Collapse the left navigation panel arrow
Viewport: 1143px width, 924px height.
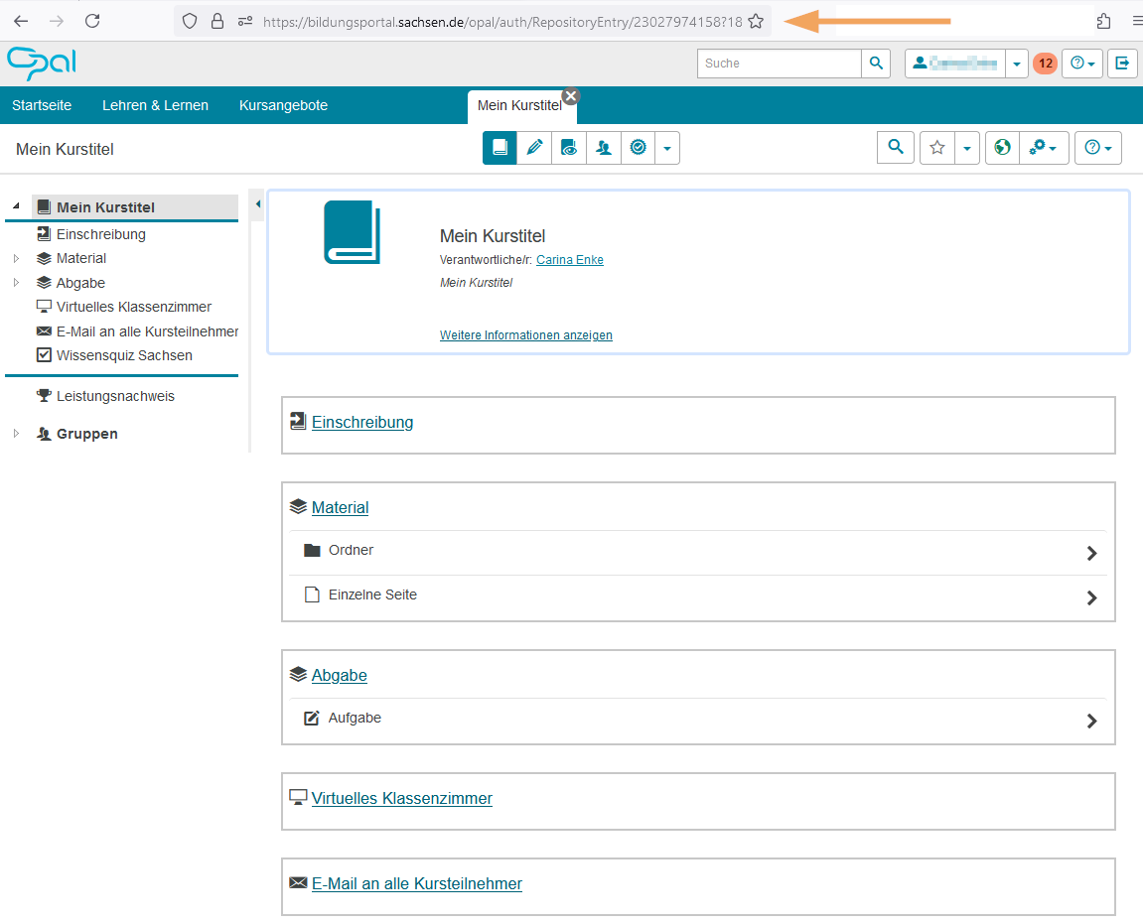257,204
